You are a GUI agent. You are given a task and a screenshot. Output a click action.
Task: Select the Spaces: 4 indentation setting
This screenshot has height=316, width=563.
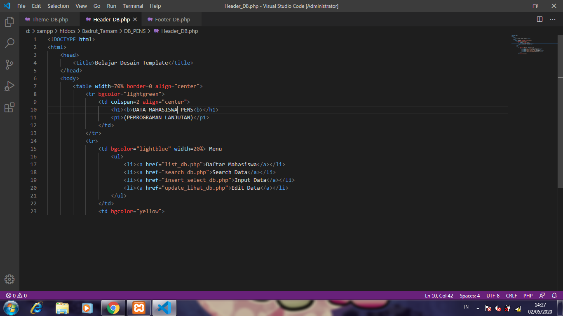(470, 295)
